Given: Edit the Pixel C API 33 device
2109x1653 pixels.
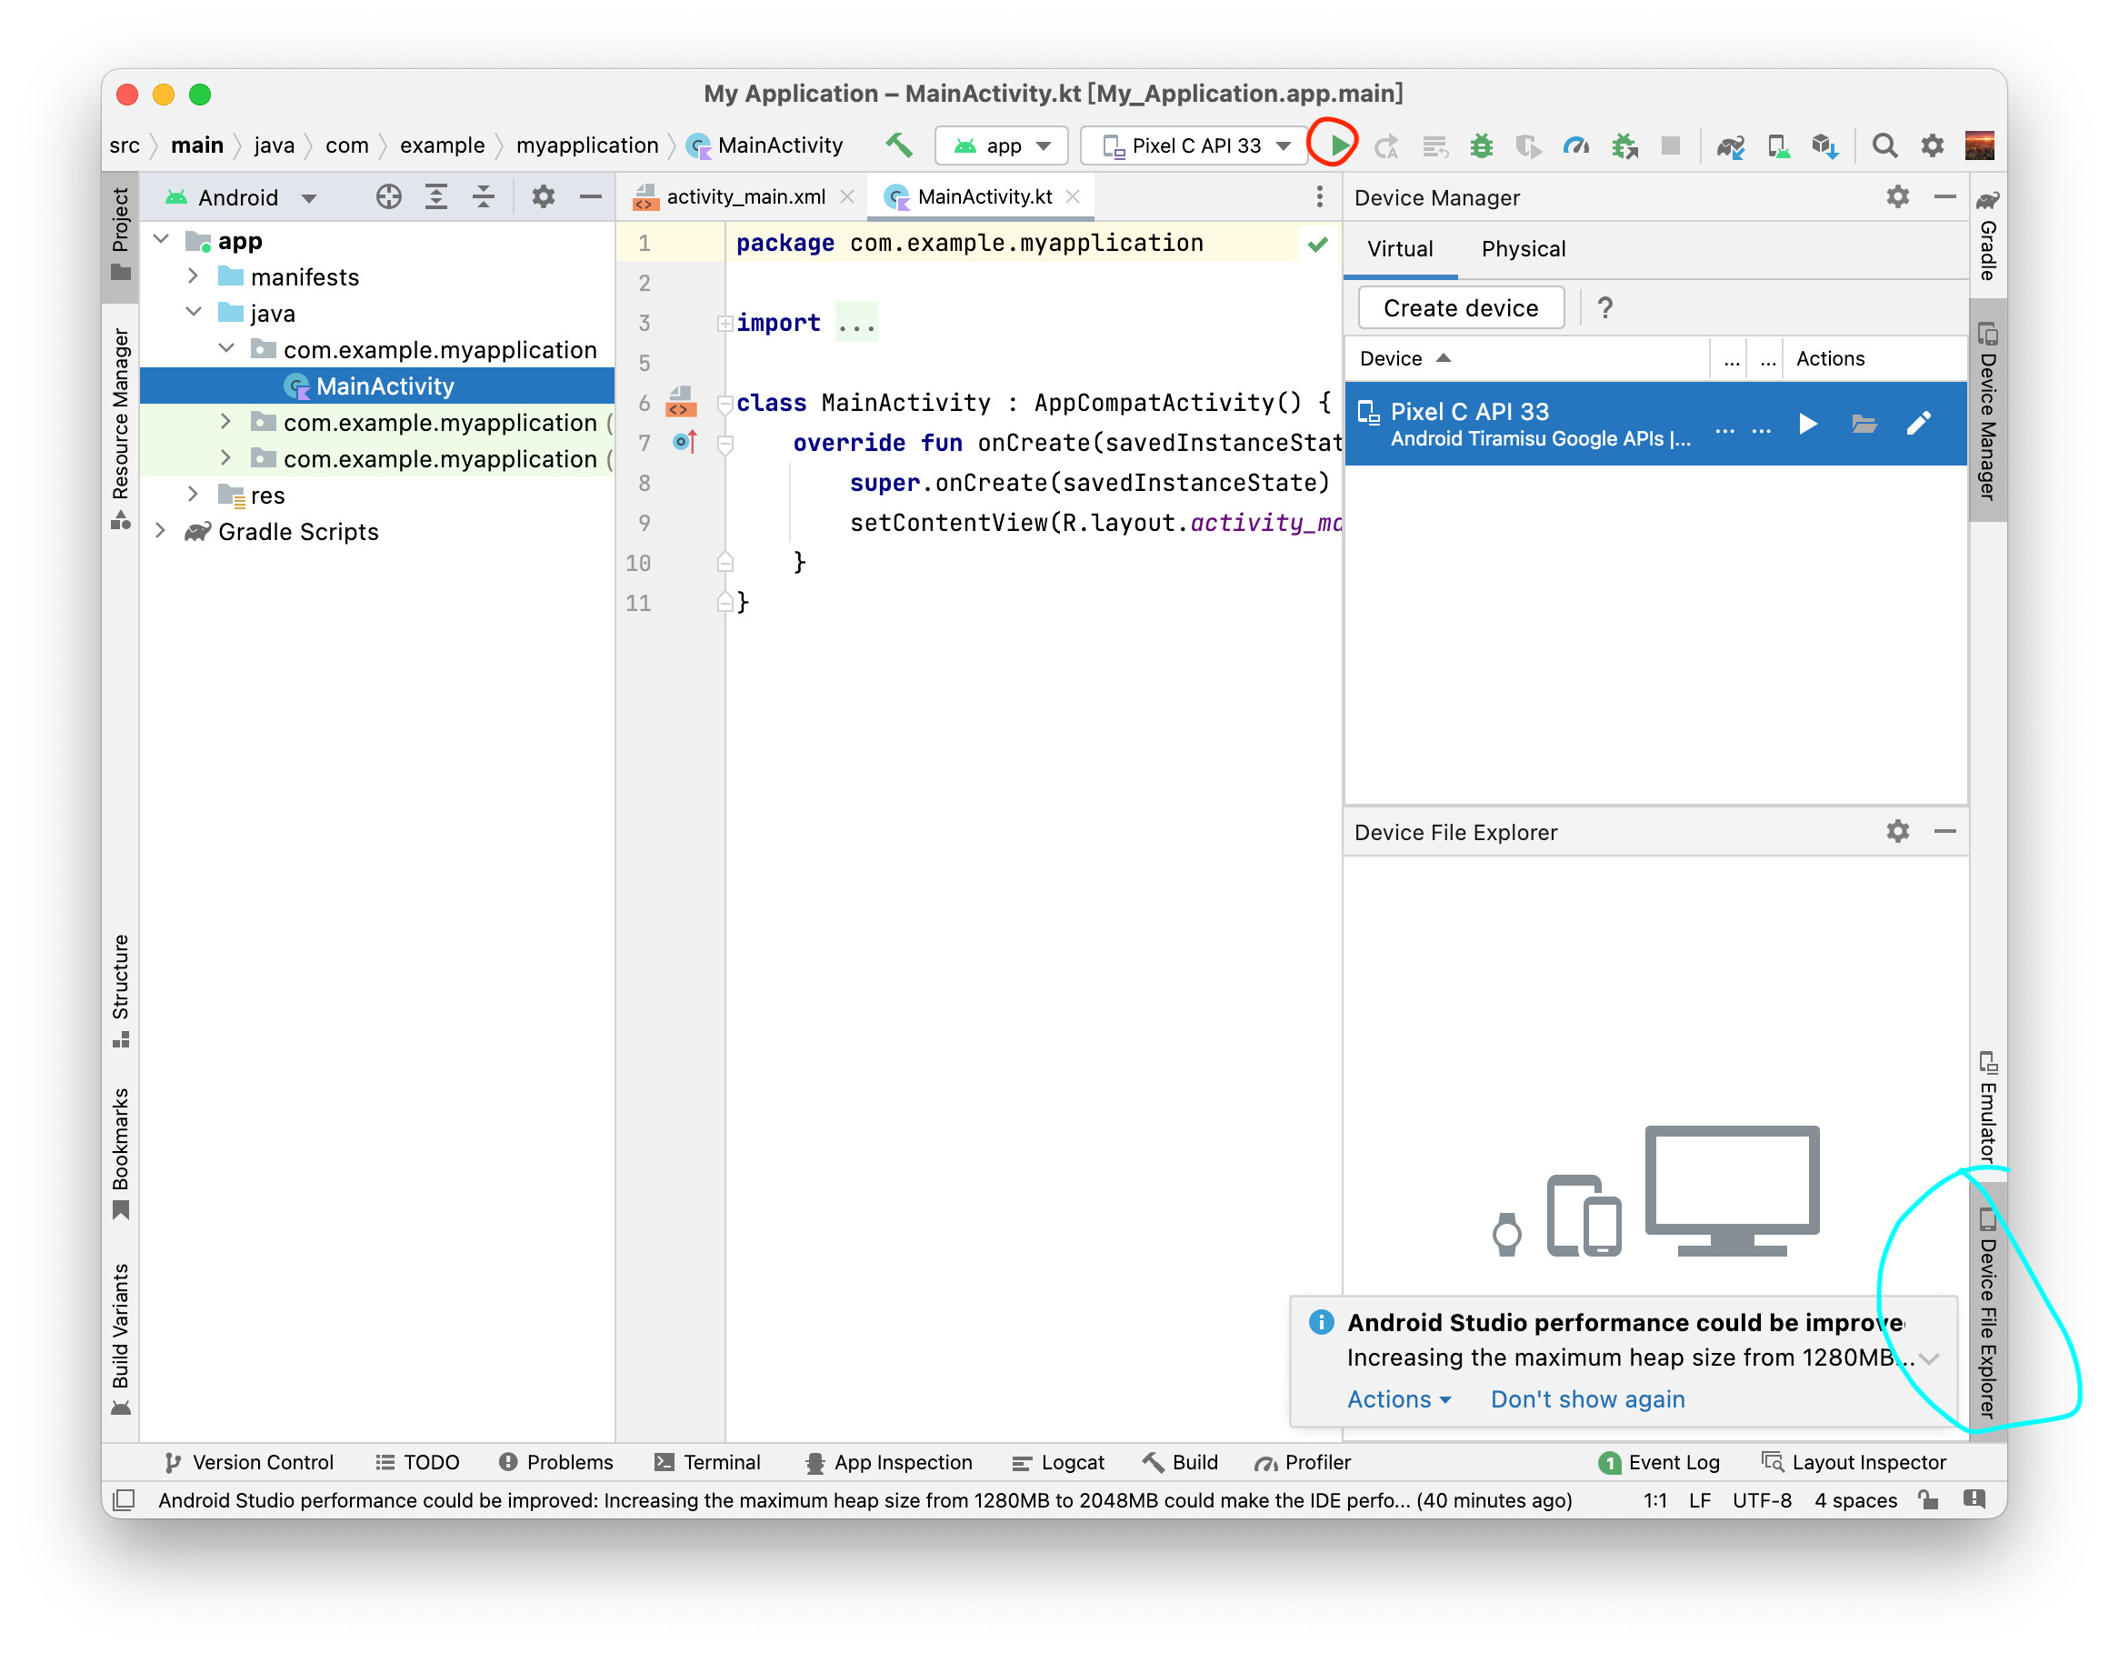Looking at the screenshot, I should (1917, 424).
